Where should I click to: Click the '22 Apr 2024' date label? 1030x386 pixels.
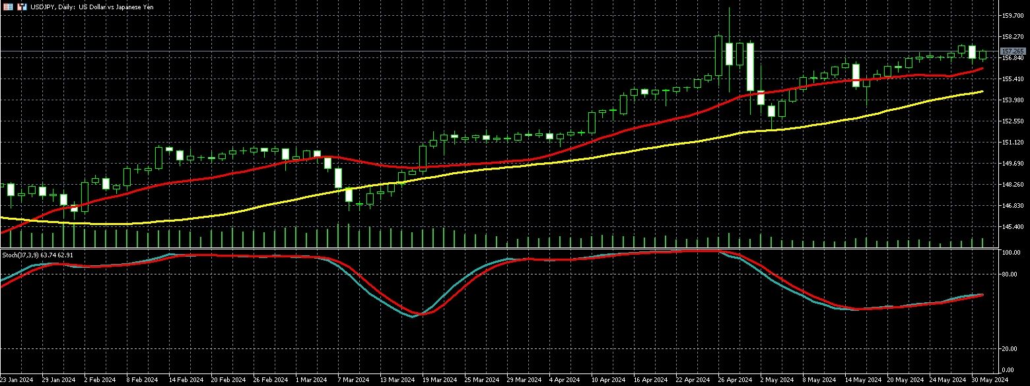693,380
